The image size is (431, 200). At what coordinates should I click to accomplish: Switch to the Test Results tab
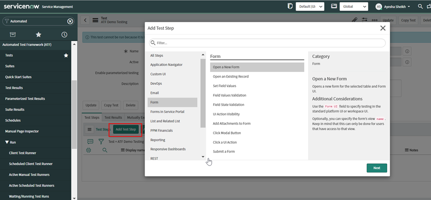[x=113, y=117]
